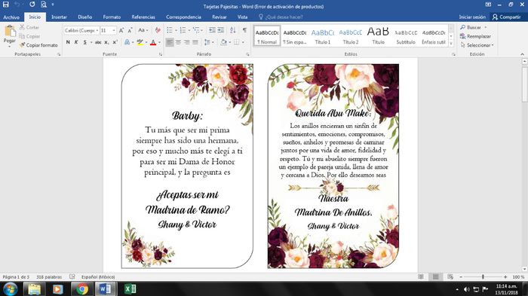Image resolution: width=528 pixels, height=296 pixels.
Task: Click the yellow text highlight color button
Action: point(140,42)
